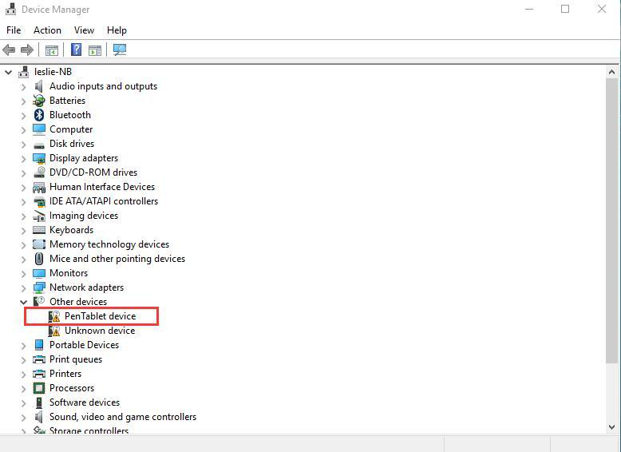The height and width of the screenshot is (452, 621).
Task: Click the Processors chip icon
Action: pos(39,388)
